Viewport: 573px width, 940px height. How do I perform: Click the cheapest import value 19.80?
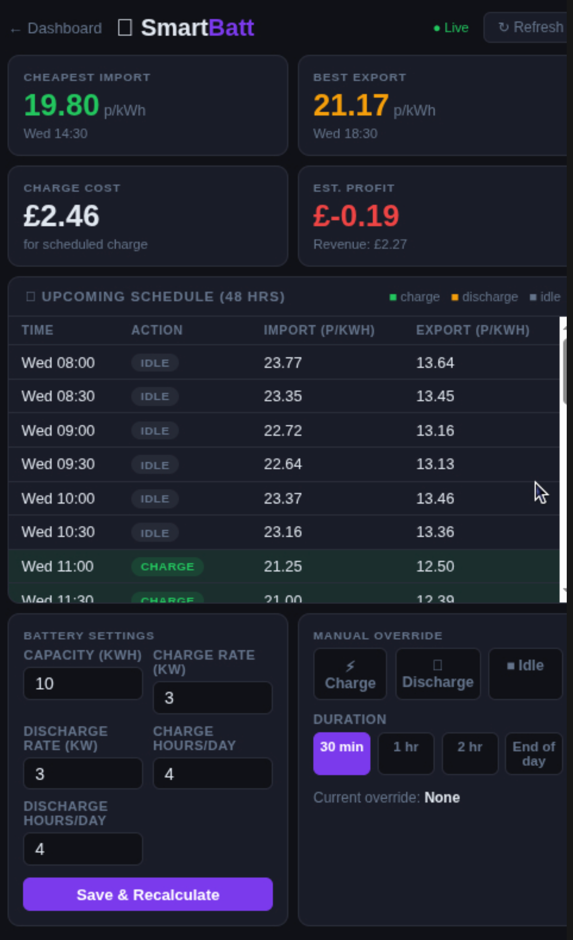pos(61,105)
